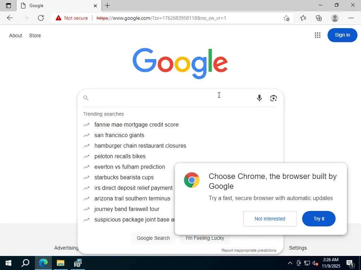The width and height of the screenshot is (361, 270).
Task: Open the Google apps grid
Action: pyautogui.click(x=318, y=35)
